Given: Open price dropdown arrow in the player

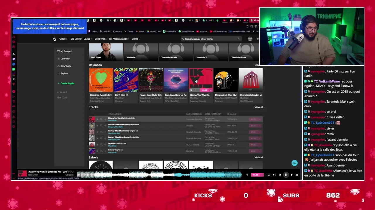Looking at the screenshot, I should (x=262, y=175).
